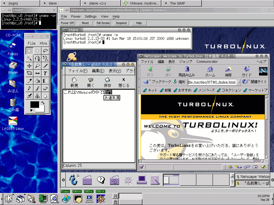This screenshot has width=274, height=205.
Task: Swap foreground and background colors in GIMP
Action: (43, 103)
